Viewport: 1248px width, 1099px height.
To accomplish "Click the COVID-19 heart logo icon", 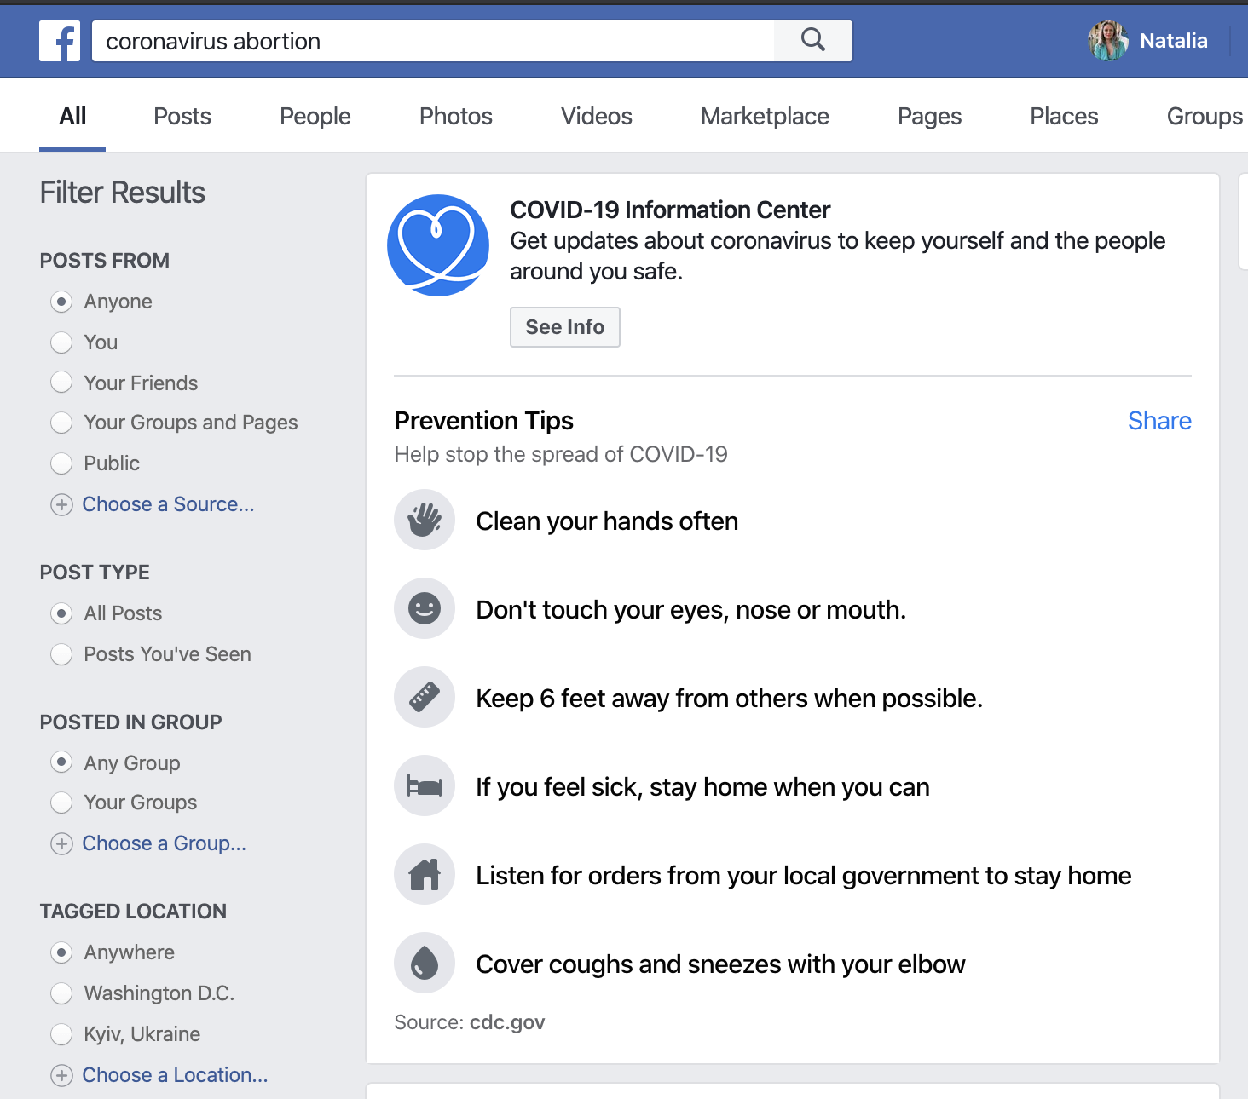I will pyautogui.click(x=438, y=245).
